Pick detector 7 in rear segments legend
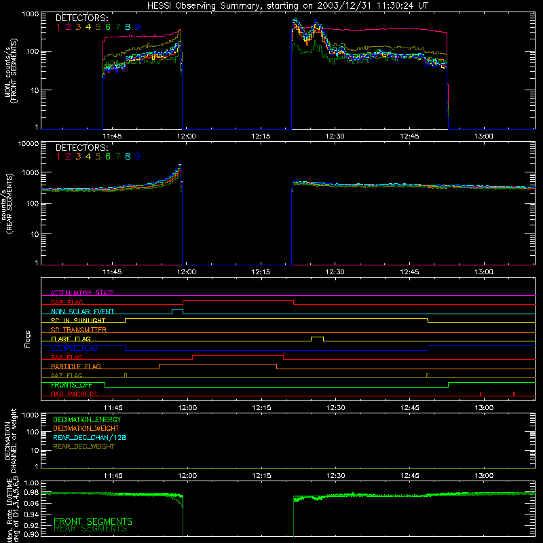 (x=117, y=157)
